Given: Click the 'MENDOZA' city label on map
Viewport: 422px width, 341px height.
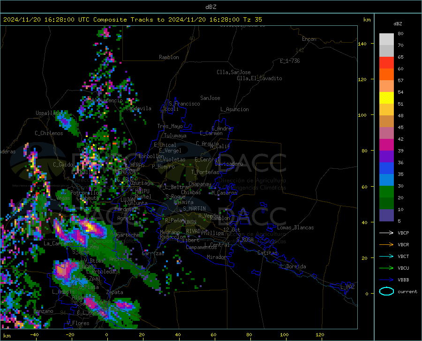Looking at the screenshot, I should click(x=125, y=172).
